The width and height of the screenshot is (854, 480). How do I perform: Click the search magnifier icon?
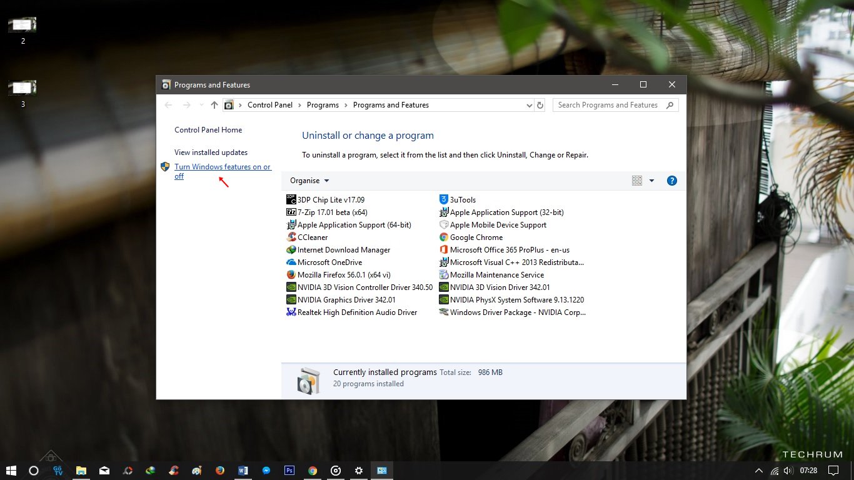coord(670,105)
